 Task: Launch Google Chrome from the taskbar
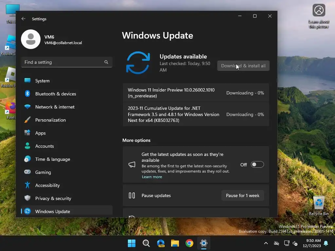point(189,243)
